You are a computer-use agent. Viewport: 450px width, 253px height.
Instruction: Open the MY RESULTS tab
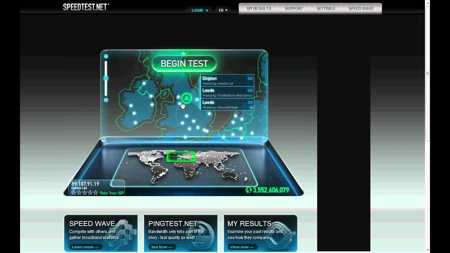(259, 8)
